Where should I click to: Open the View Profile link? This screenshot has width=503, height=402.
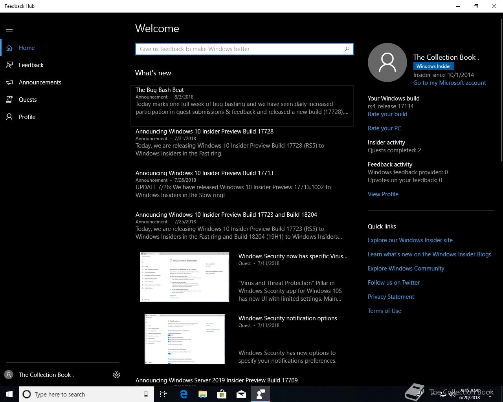383,194
